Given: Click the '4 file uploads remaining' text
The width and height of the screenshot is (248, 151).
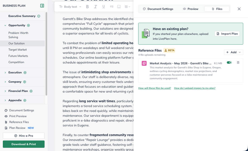Looking at the screenshot, I should pos(152,55).
